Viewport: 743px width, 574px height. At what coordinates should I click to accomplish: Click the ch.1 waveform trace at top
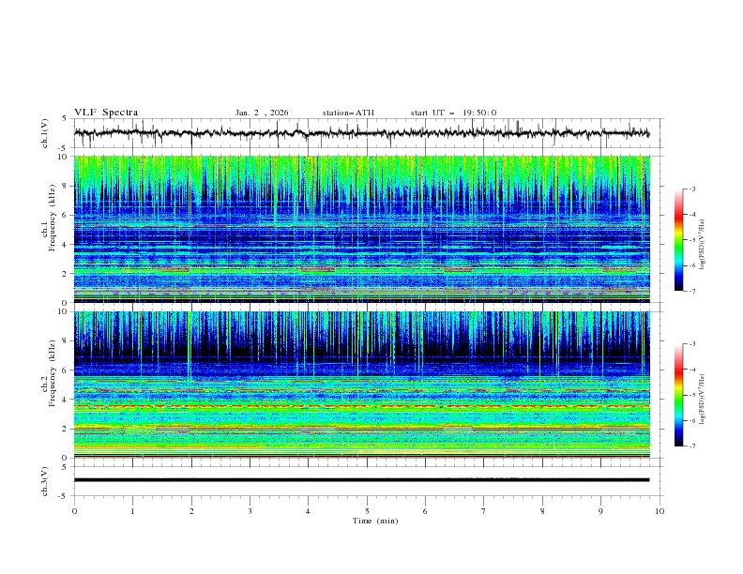361,133
